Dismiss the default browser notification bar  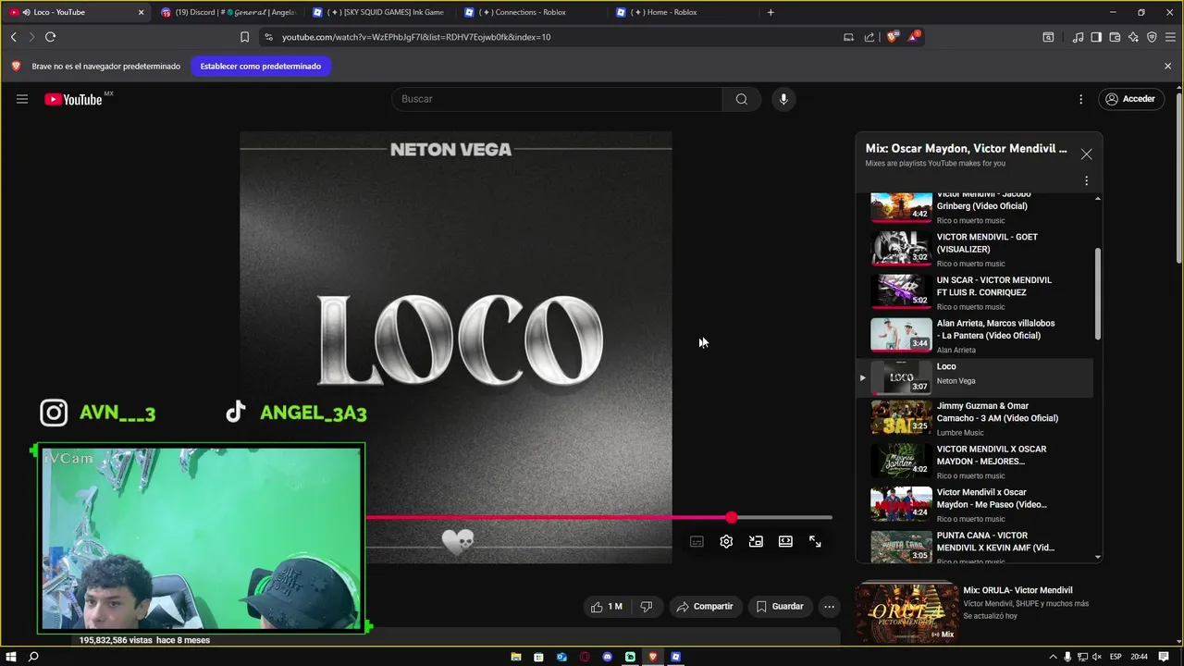tap(1167, 67)
